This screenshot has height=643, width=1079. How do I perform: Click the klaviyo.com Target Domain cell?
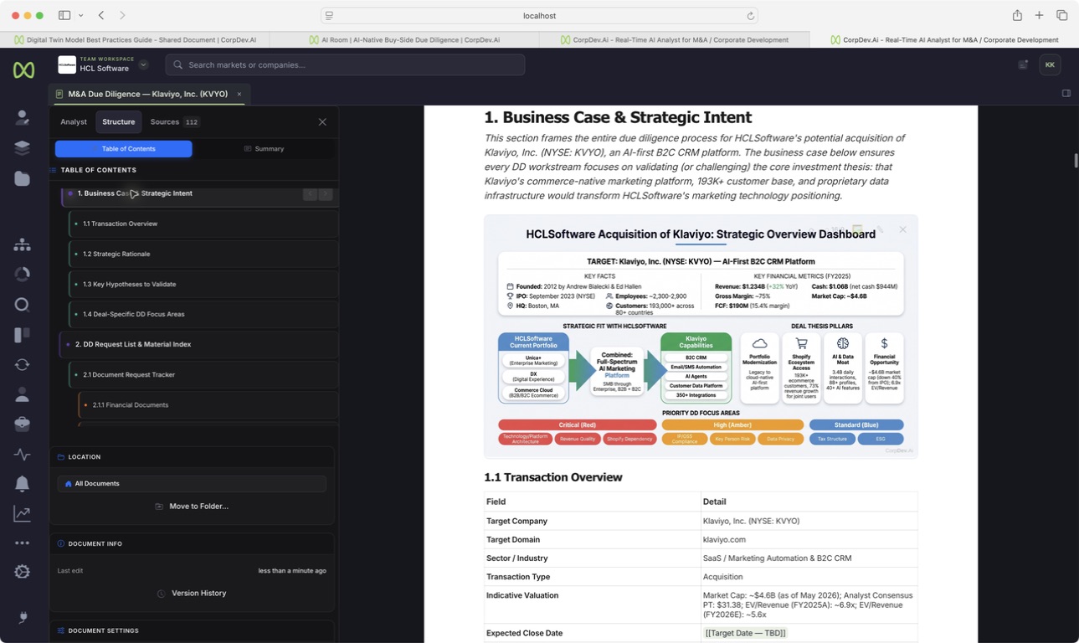point(809,540)
